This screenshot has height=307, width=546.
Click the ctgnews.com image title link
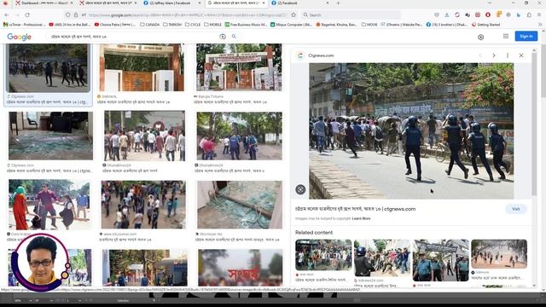(356, 209)
